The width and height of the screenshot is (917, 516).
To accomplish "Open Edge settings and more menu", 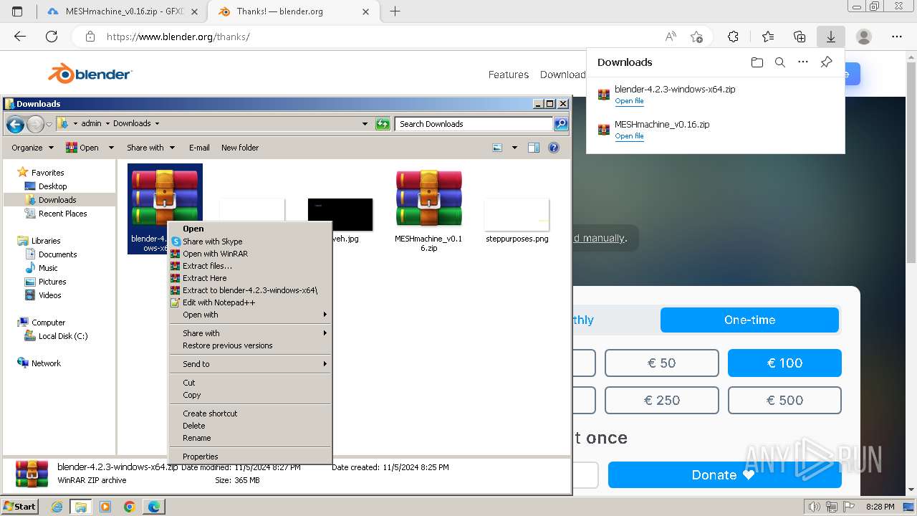I will click(897, 37).
